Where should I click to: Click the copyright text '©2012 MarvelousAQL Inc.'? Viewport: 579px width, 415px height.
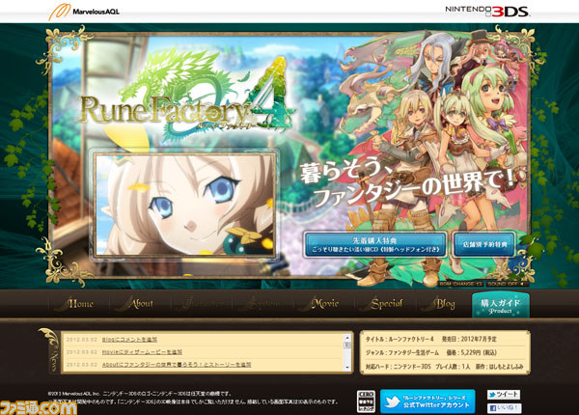[x=74, y=394]
